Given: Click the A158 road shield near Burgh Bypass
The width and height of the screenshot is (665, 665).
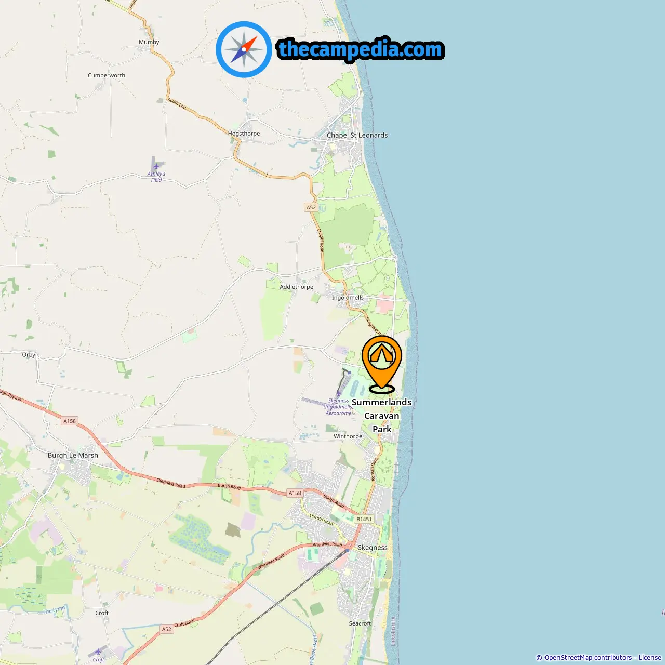Looking at the screenshot, I should tap(70, 421).
